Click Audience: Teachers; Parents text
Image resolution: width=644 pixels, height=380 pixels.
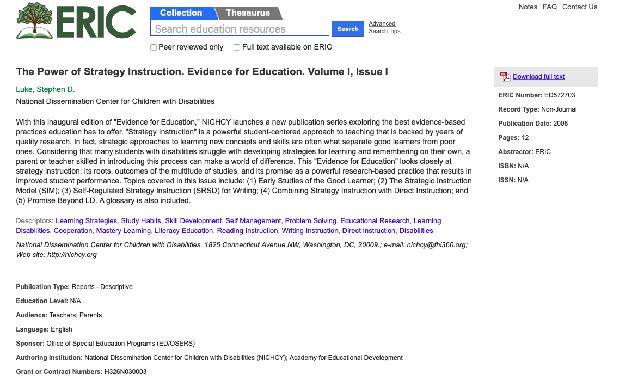59,315
